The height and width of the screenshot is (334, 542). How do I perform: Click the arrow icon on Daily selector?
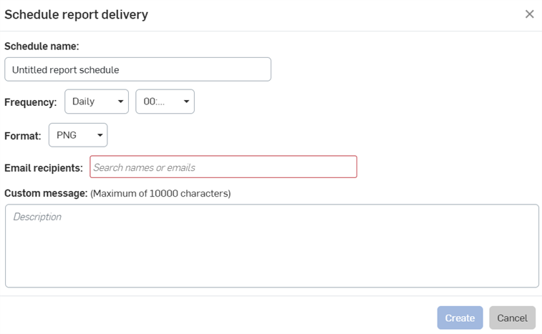[x=120, y=102]
